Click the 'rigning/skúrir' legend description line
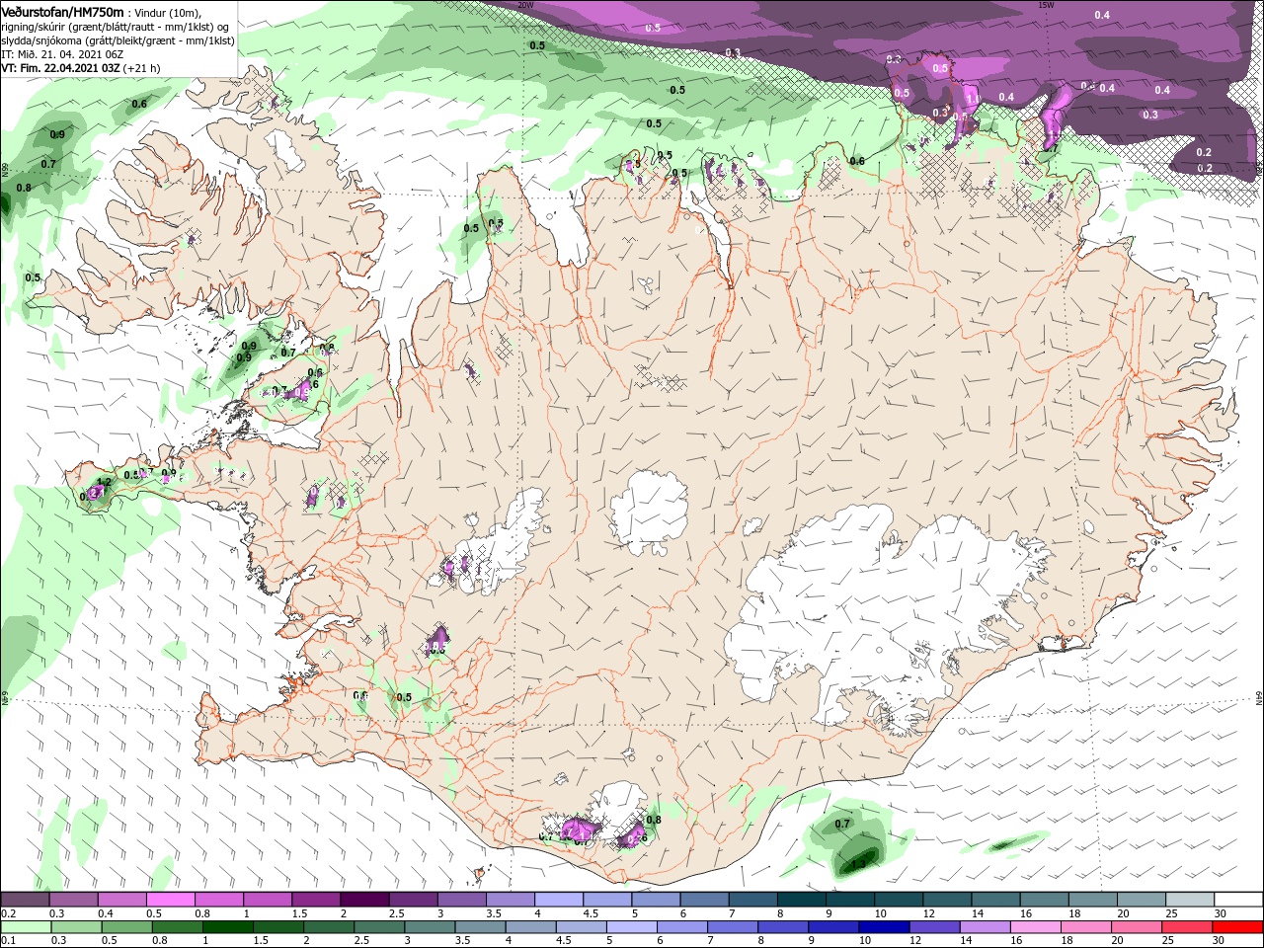 click(117, 27)
